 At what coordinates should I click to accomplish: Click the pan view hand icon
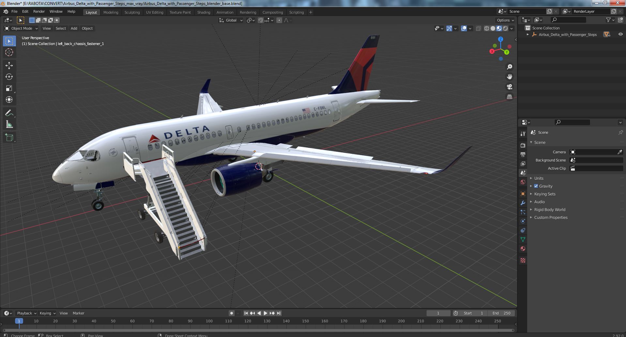coord(509,77)
